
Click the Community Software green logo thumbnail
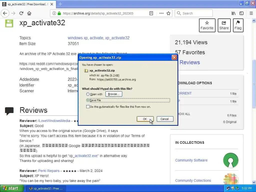pos(231,160)
